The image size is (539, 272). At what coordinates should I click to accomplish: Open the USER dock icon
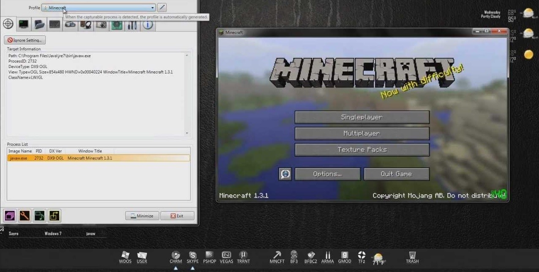[142, 257]
